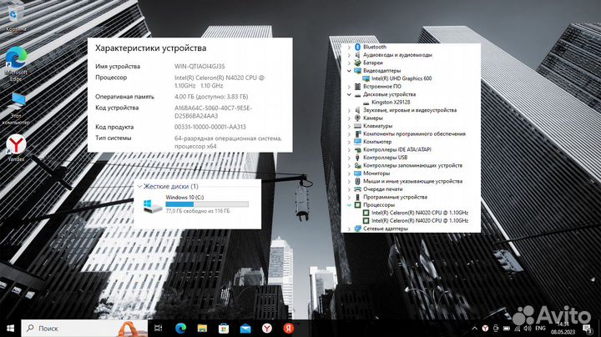Expand the Клавиатуры category
Screen dimensions: 601x337
(349, 126)
